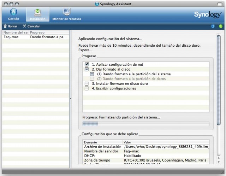Image resolution: width=226 pixels, height=176 pixels.
Task: Click the Faq-mac value in configuration table
Action: [x=131, y=151]
